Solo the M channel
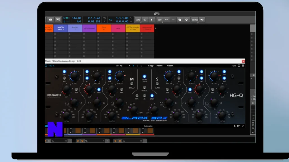Viewport: 289px width, 162px height. pos(132,84)
